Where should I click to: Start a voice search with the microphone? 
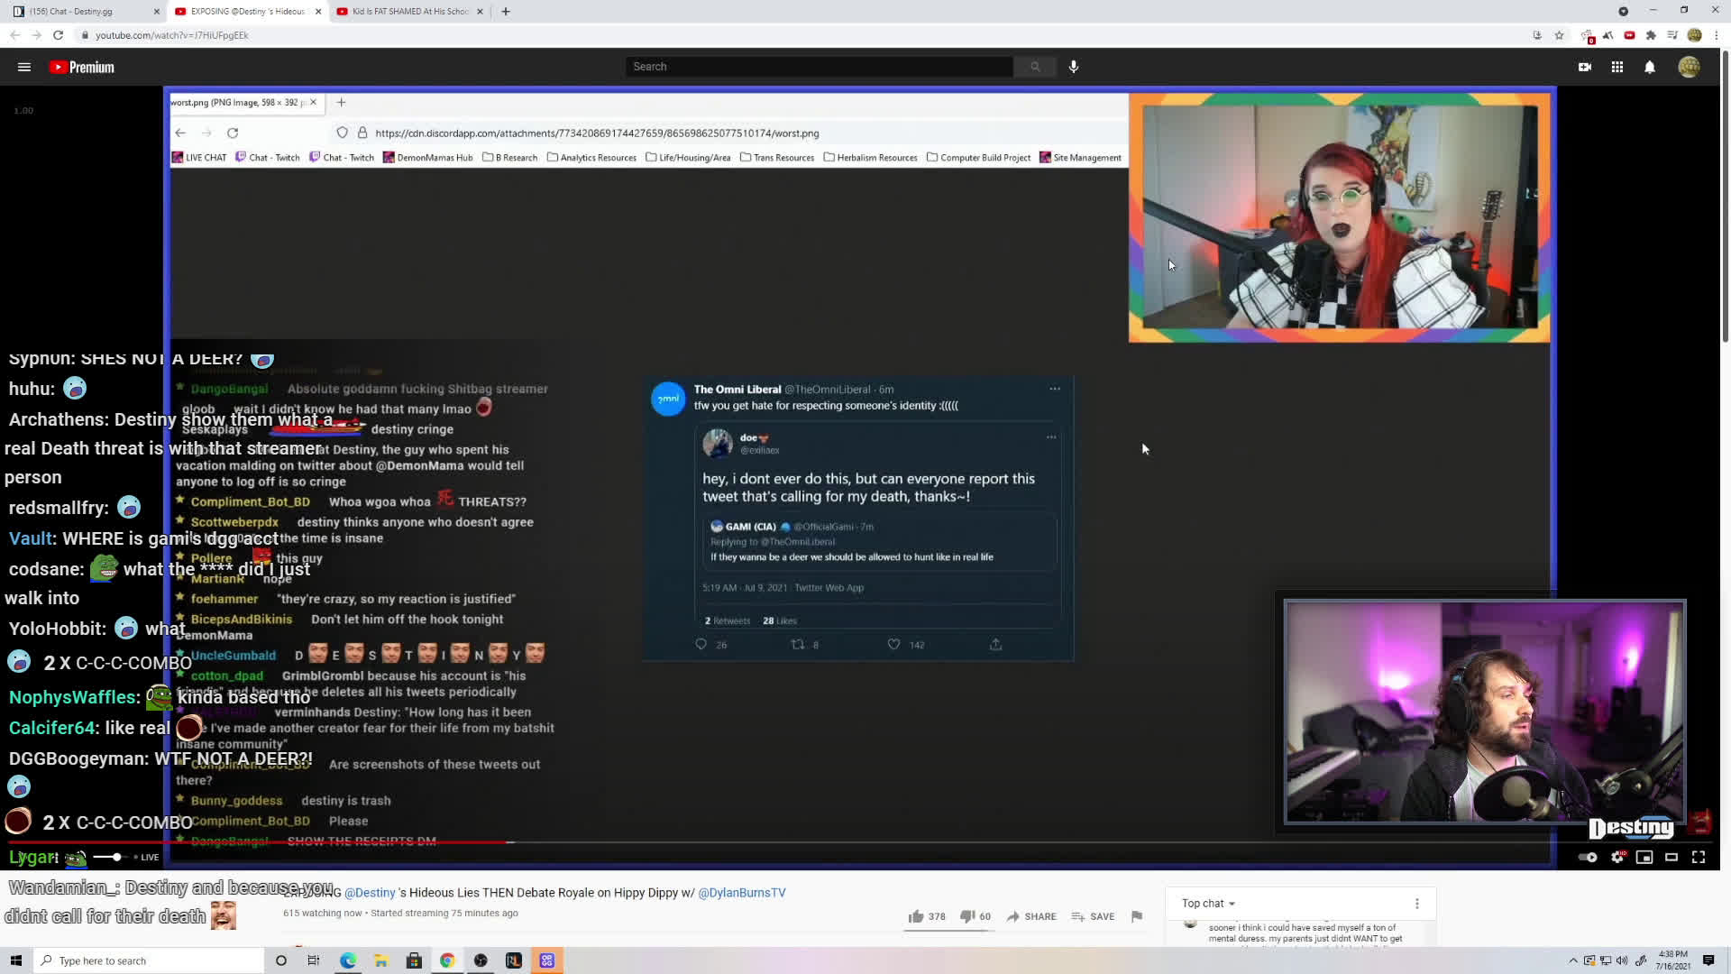[x=1074, y=67]
